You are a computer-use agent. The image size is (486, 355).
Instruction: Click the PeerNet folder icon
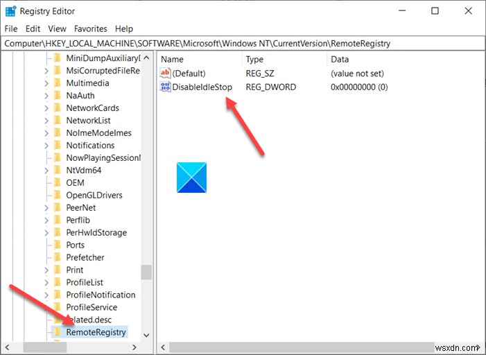coord(57,207)
